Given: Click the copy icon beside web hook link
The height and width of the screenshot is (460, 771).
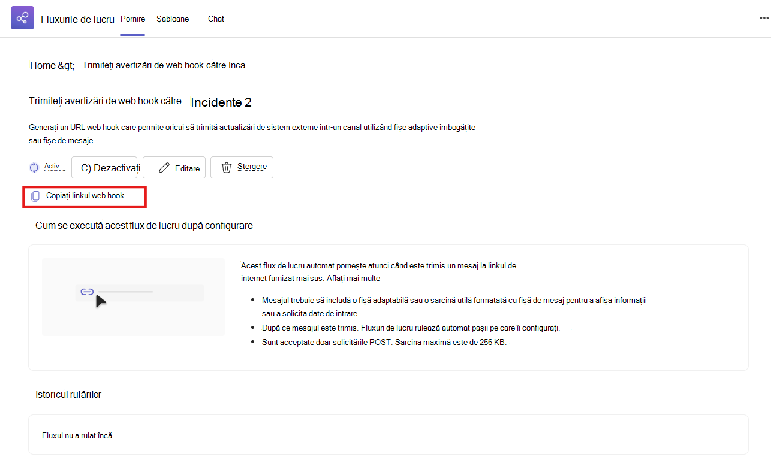Looking at the screenshot, I should (35, 196).
